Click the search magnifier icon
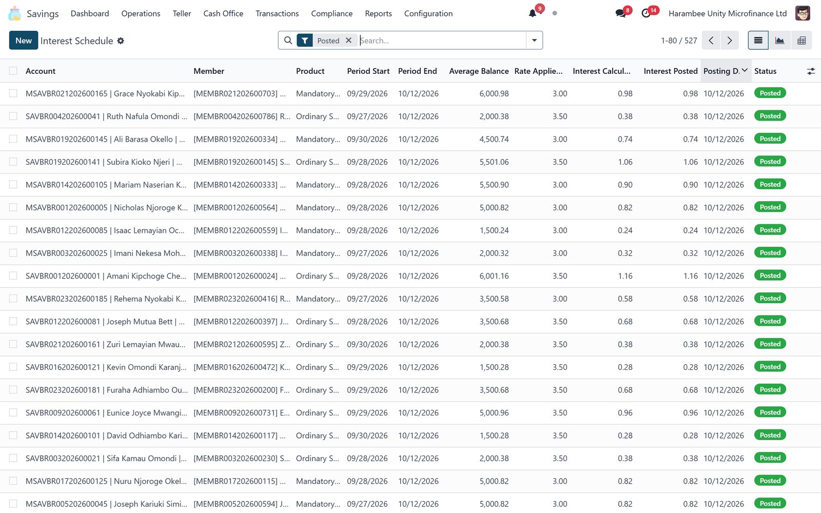Viewport: 821px width, 513px height. coord(288,41)
